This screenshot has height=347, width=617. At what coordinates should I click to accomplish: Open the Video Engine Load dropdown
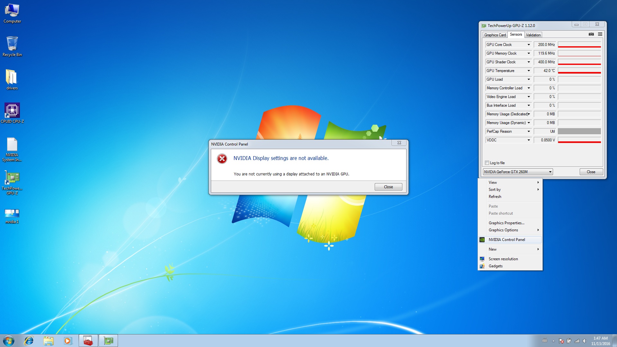tap(529, 97)
